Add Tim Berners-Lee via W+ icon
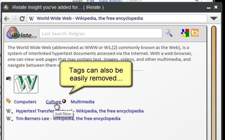 click(x=10, y=119)
